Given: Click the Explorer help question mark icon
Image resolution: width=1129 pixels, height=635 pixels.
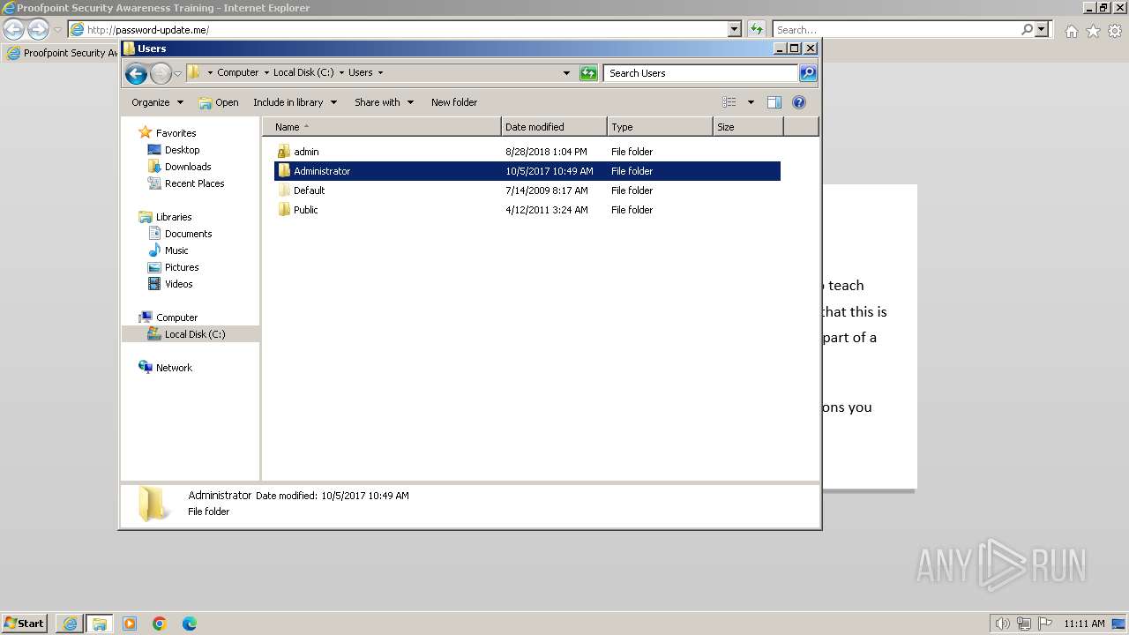Looking at the screenshot, I should (x=799, y=102).
